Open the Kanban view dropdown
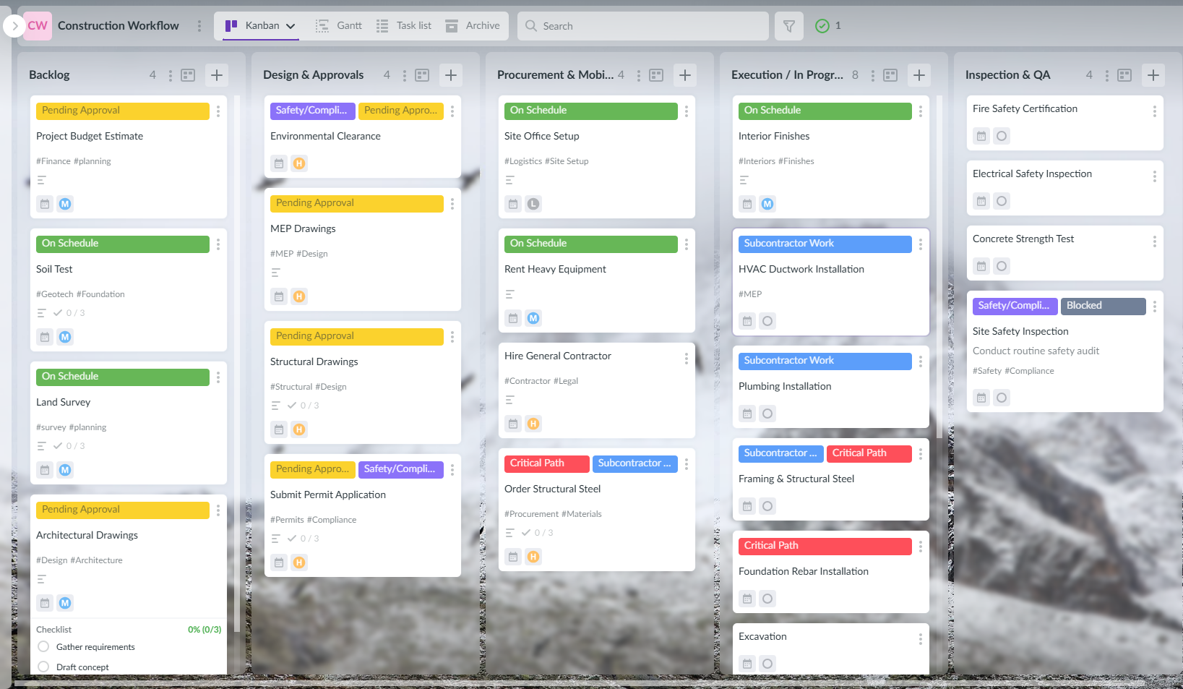1183x689 pixels. tap(291, 25)
